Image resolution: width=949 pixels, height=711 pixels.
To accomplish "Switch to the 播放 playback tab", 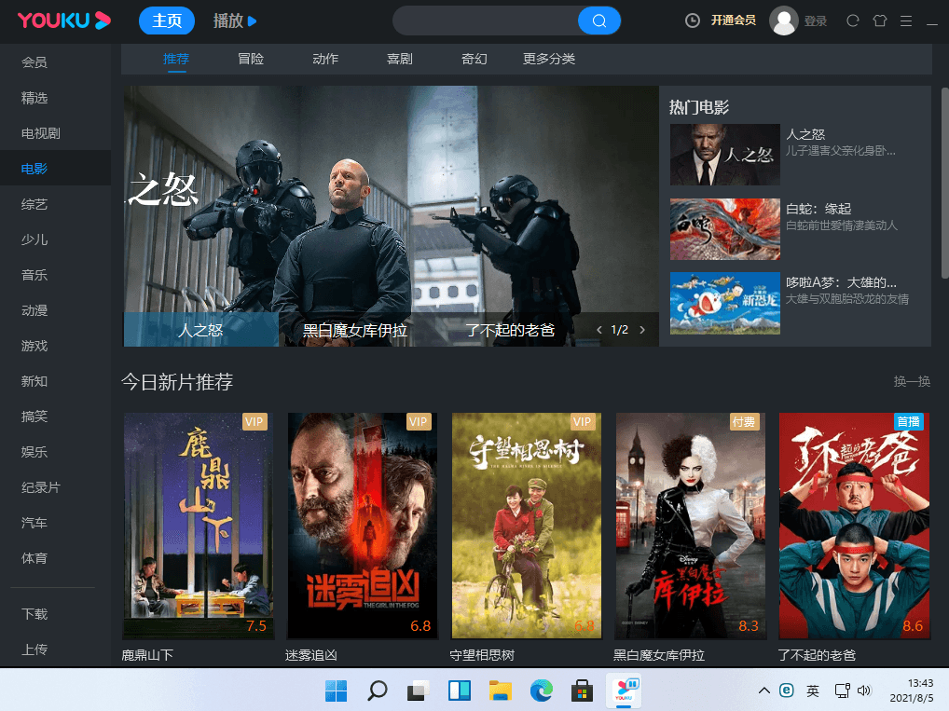I will point(235,21).
